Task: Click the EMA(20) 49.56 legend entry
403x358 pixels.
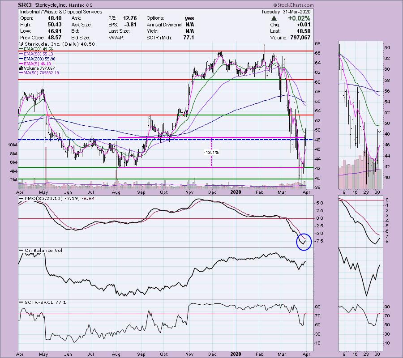Action: (36, 49)
